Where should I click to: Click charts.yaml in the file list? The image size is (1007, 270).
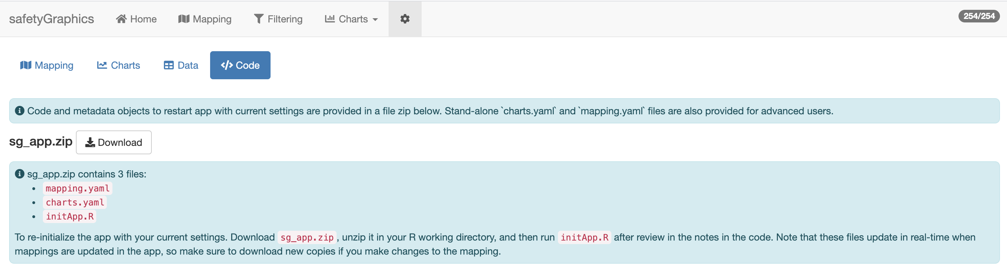click(x=75, y=203)
